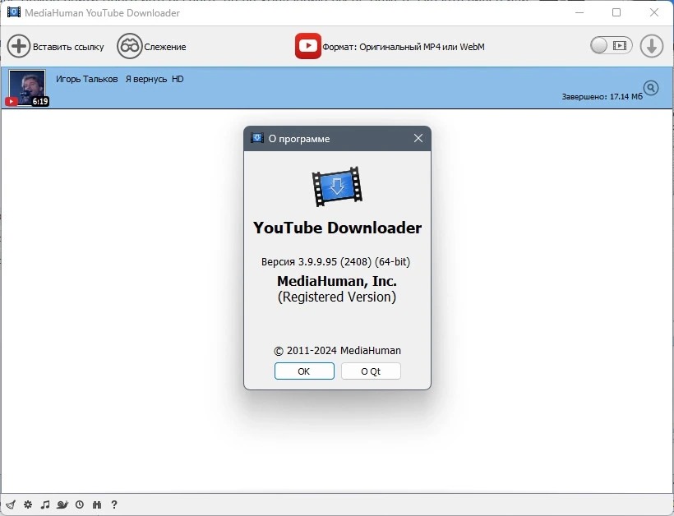Click the broom clear-list icon
The image size is (674, 516).
11,504
